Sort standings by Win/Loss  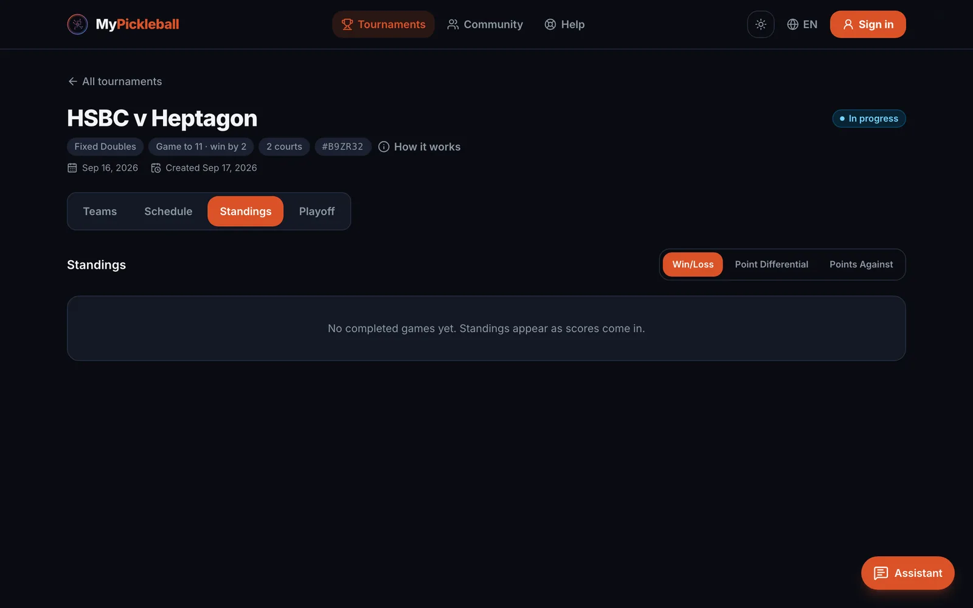pos(693,264)
